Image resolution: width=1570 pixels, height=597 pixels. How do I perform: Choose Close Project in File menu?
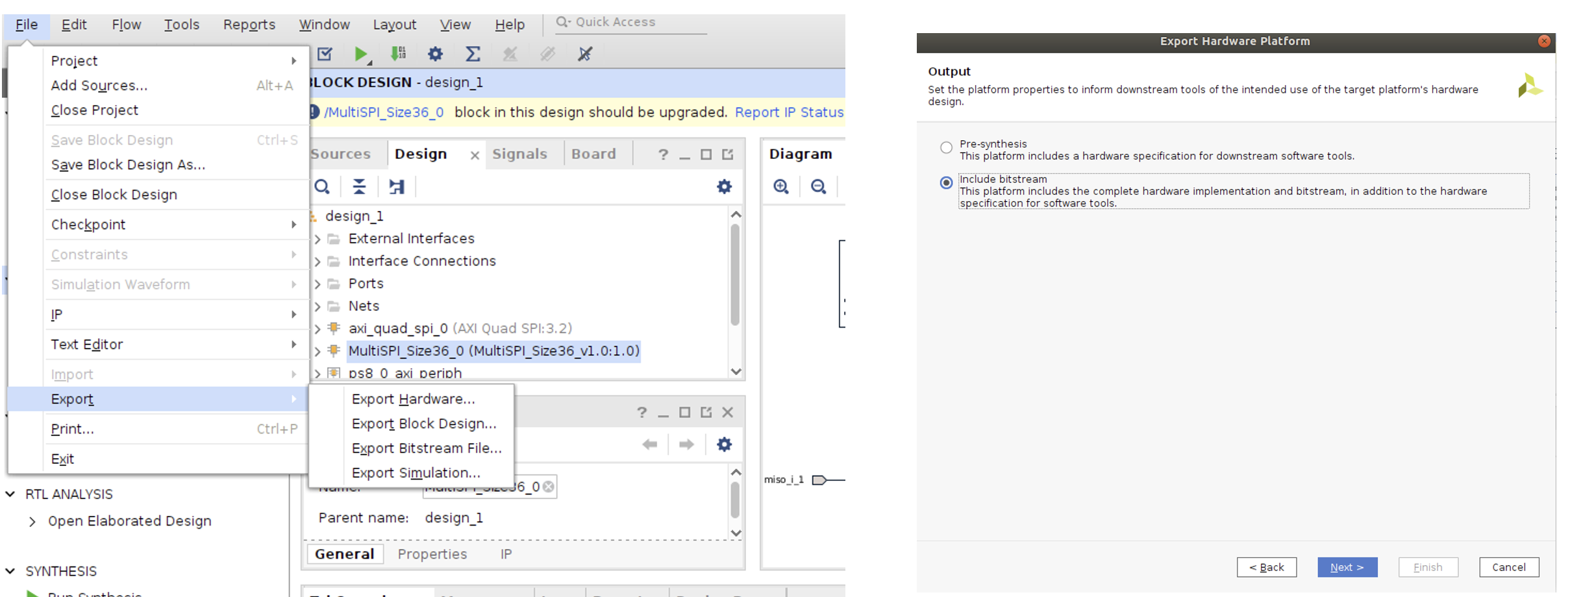(95, 110)
